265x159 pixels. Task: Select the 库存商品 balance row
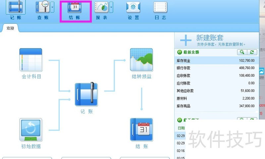[x=217, y=106]
